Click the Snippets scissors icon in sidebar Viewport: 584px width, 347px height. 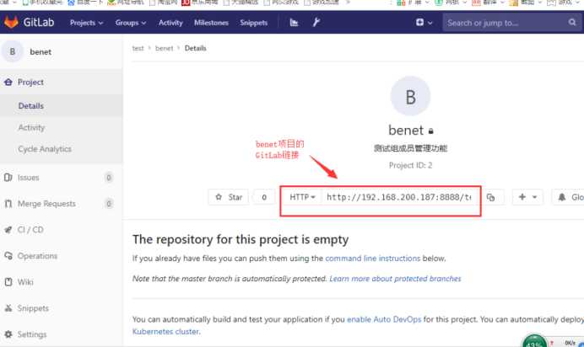click(8, 308)
